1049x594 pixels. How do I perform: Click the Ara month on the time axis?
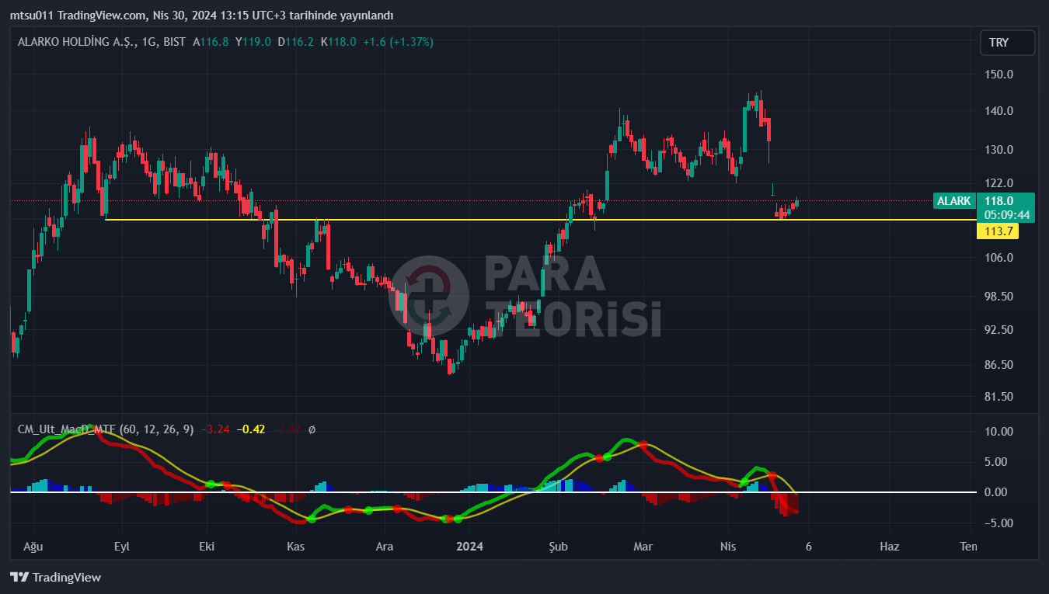385,547
